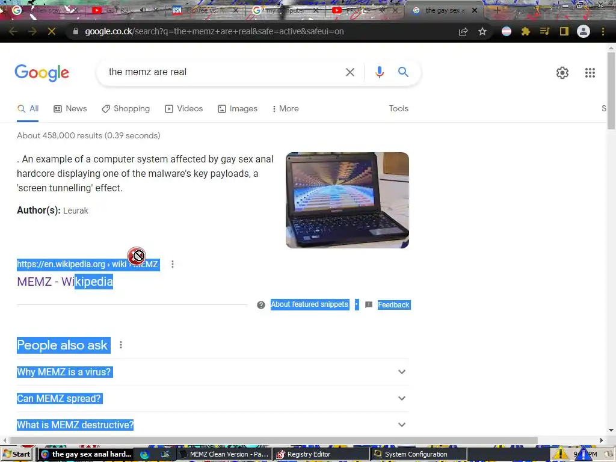Open options beside People also ask
This screenshot has height=462, width=616.
121,345
